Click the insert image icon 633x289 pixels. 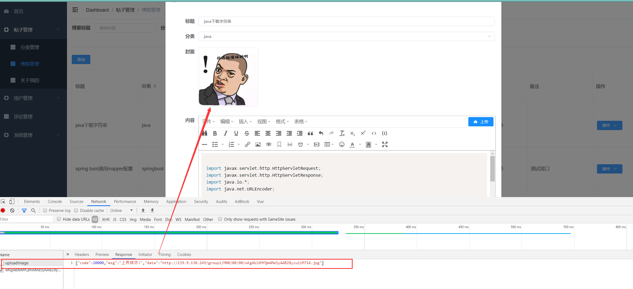coord(258,145)
